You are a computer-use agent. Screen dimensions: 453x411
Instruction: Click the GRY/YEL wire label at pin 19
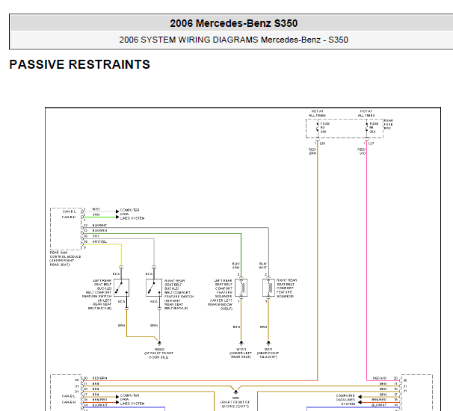coord(99,241)
